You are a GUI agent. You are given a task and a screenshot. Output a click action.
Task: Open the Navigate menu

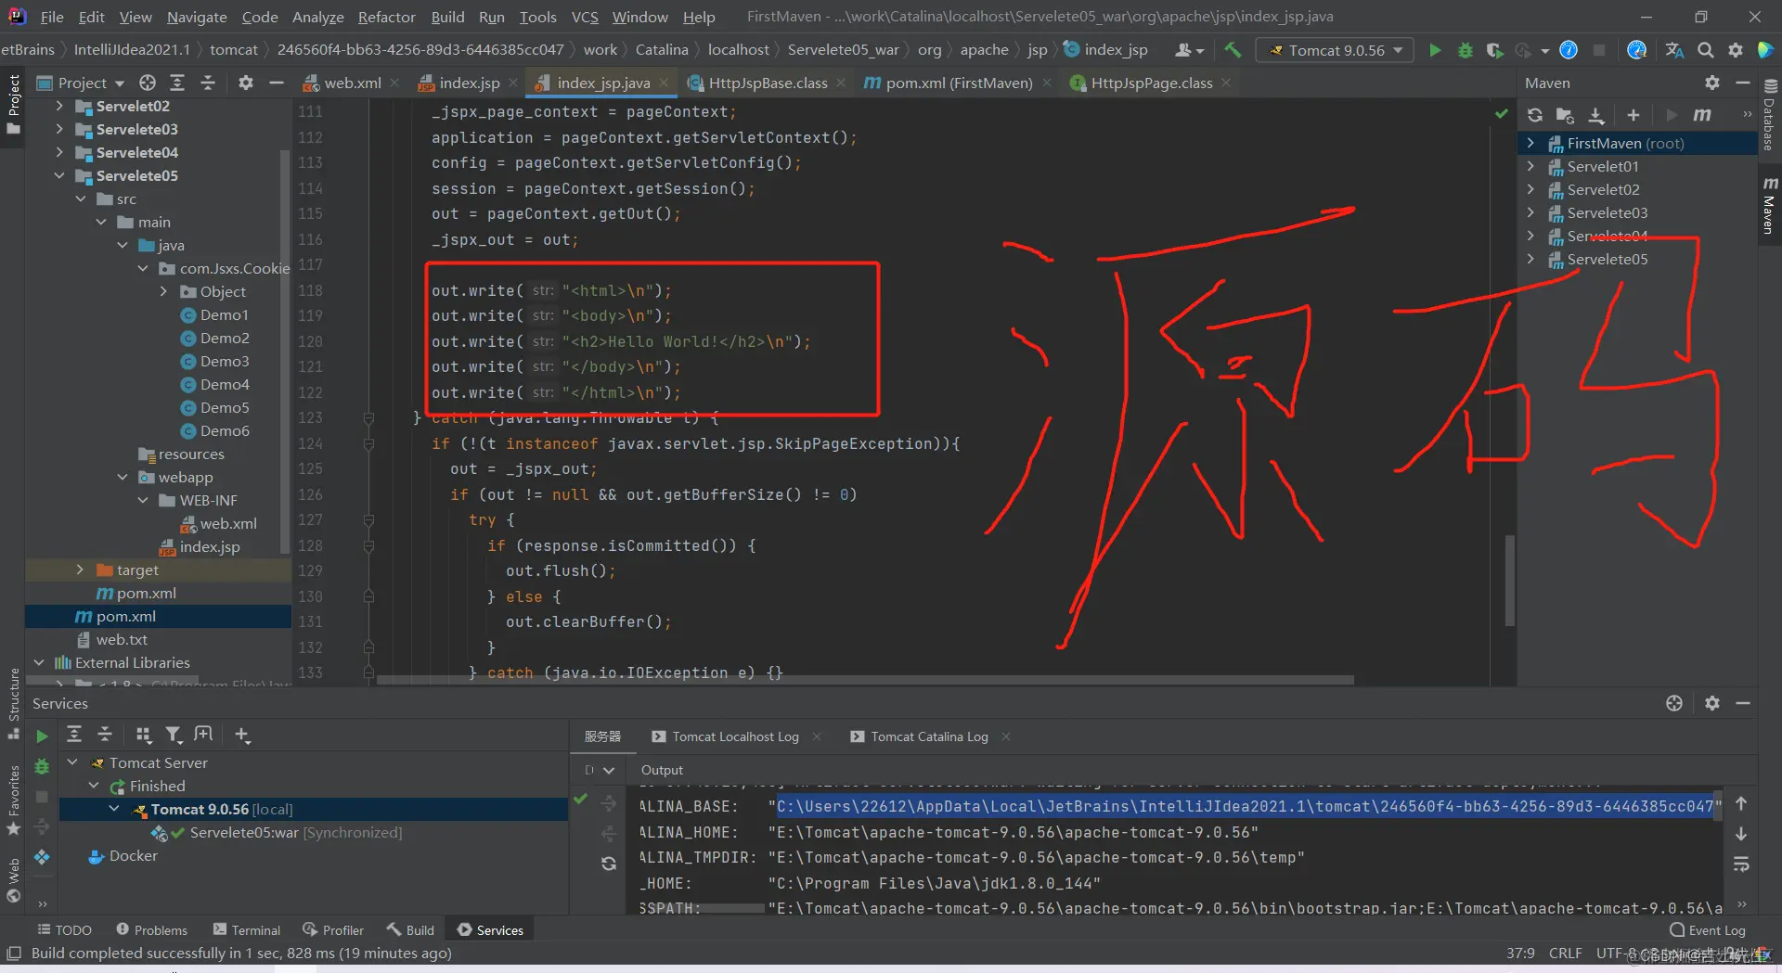tap(197, 17)
